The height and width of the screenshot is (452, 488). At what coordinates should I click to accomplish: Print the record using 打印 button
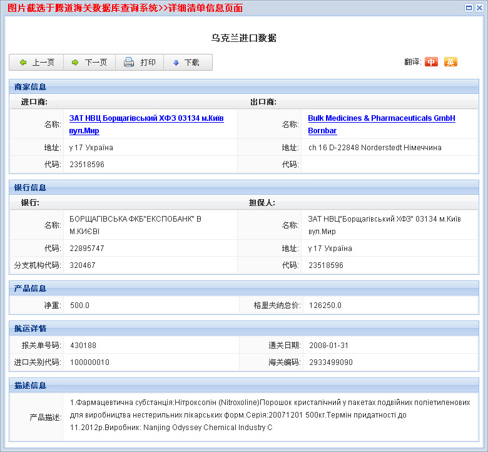pos(140,63)
